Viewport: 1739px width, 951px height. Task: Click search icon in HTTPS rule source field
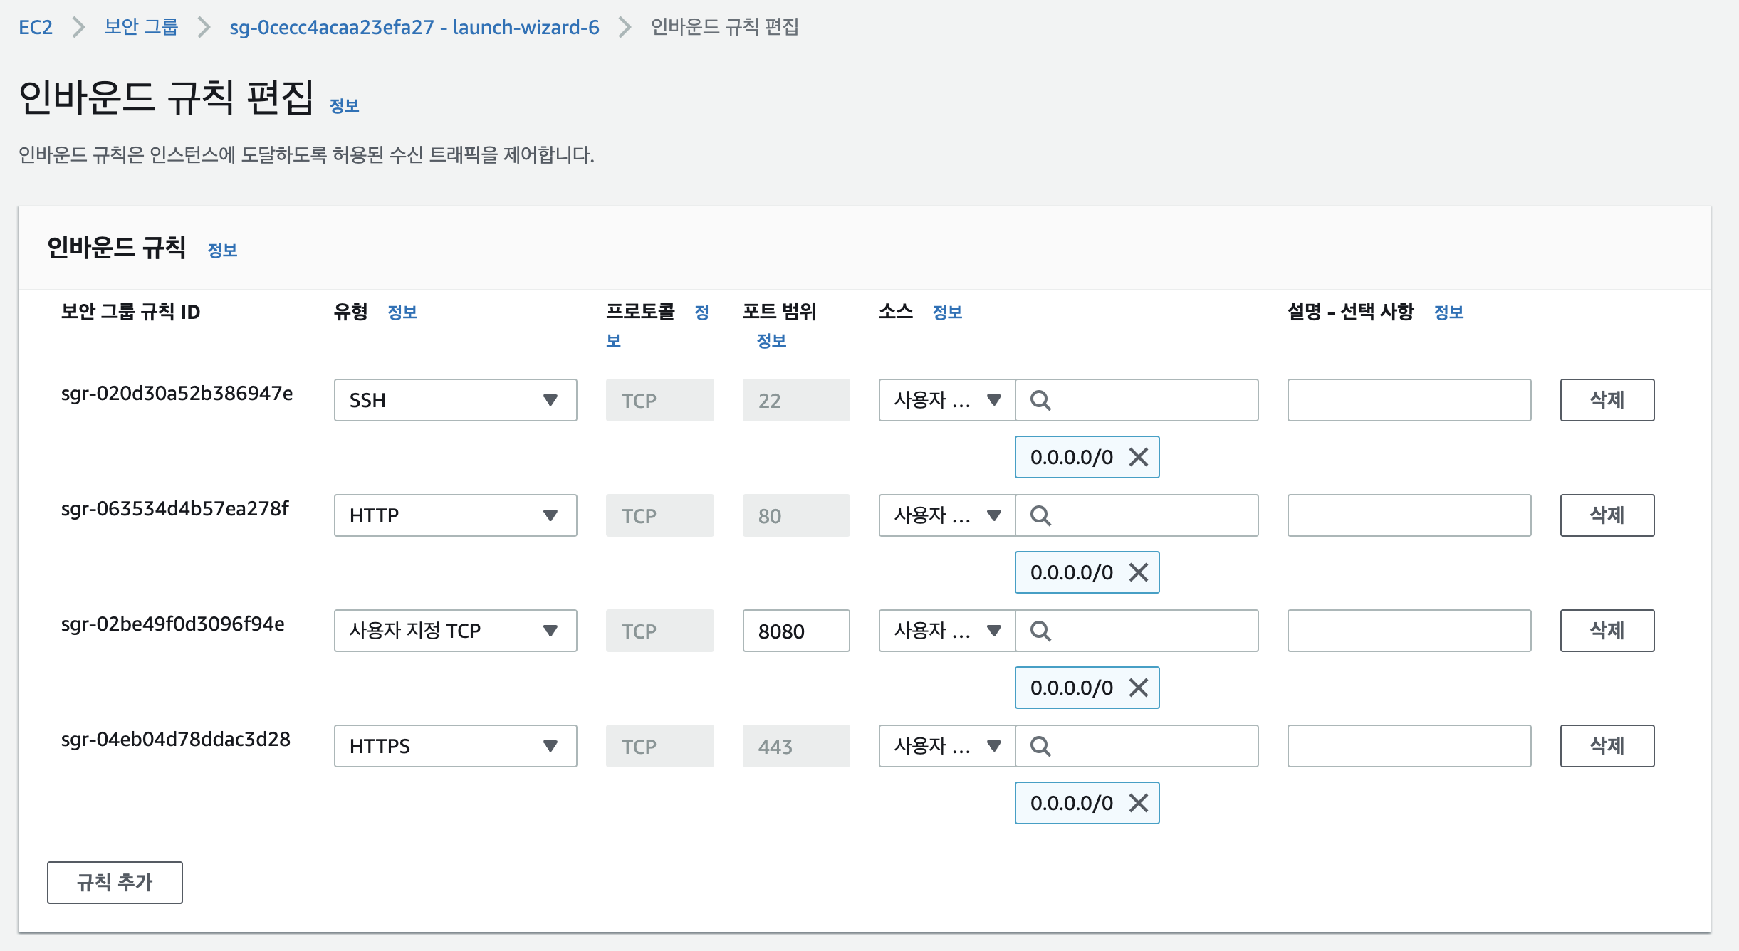[1040, 747]
